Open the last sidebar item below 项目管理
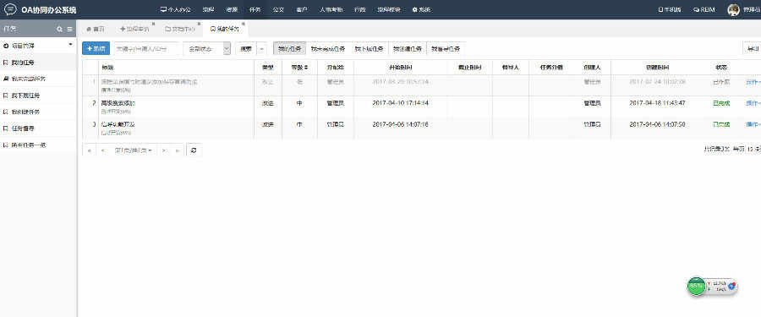Viewport: 761px width, 317px height. 38,145
